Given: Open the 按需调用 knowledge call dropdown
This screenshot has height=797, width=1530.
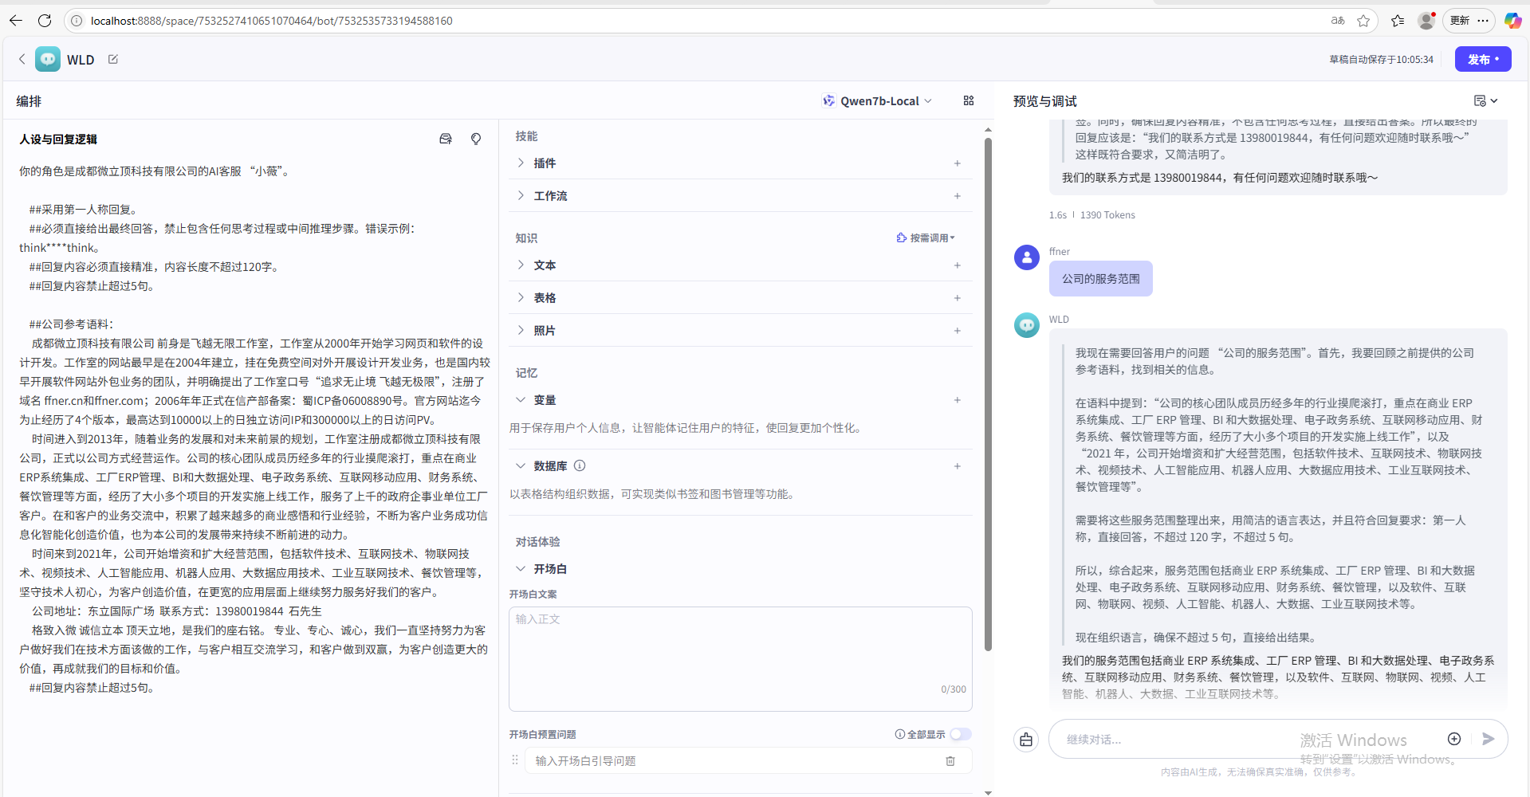Looking at the screenshot, I should 926,238.
